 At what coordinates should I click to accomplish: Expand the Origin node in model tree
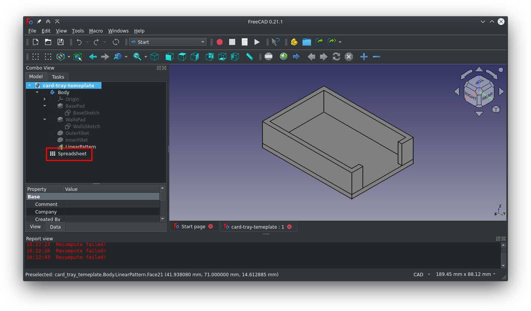pos(45,99)
